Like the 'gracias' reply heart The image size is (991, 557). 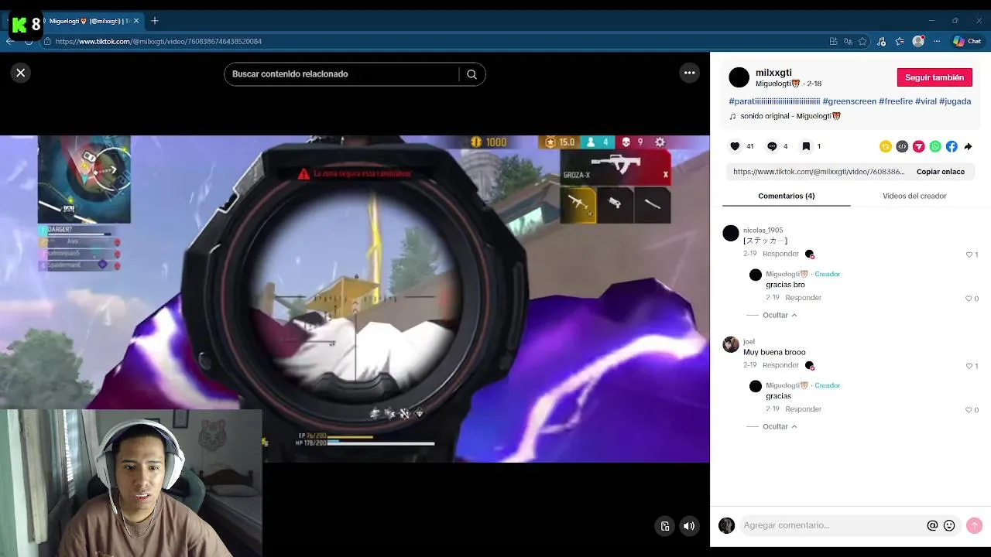(969, 410)
